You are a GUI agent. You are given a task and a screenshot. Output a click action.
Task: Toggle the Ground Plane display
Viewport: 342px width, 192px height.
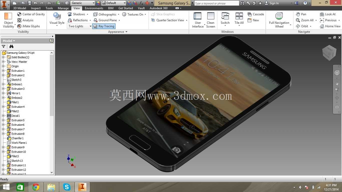click(105, 20)
